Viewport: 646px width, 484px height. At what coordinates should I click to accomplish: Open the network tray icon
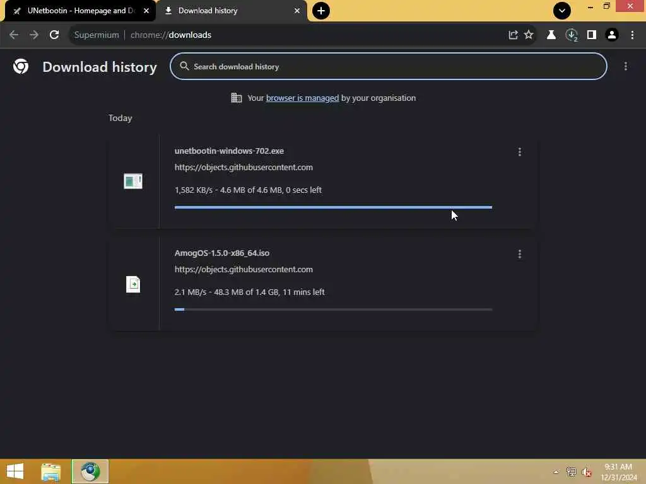coord(571,471)
